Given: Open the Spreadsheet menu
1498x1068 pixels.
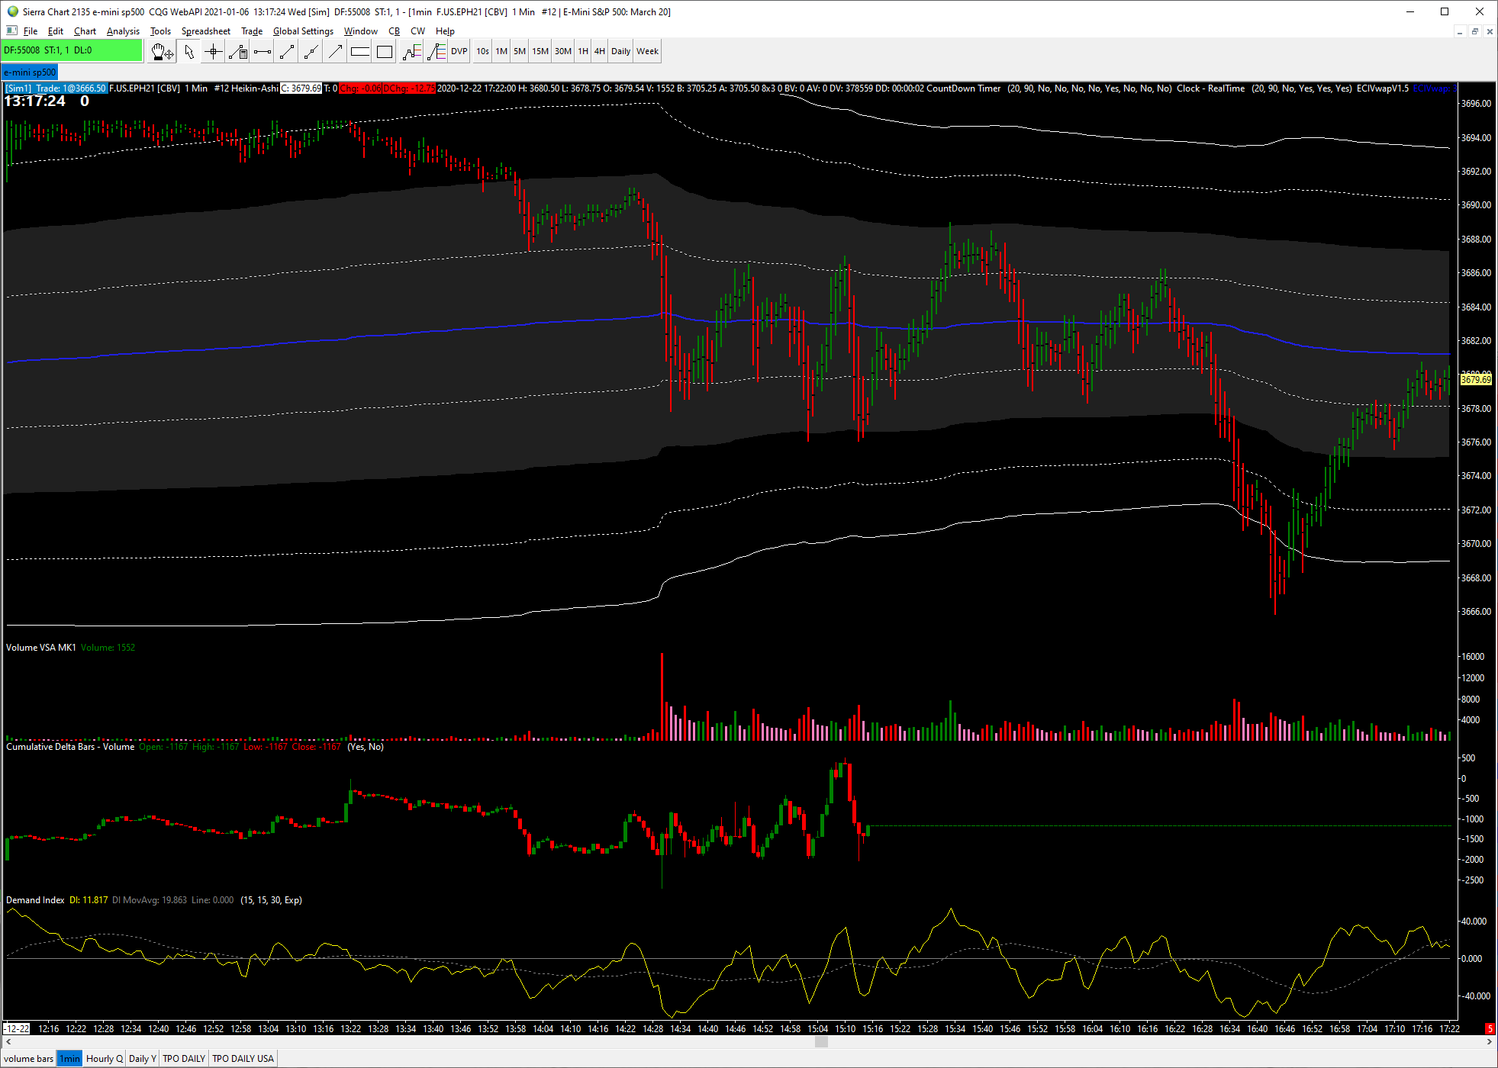Looking at the screenshot, I should pyautogui.click(x=205, y=31).
